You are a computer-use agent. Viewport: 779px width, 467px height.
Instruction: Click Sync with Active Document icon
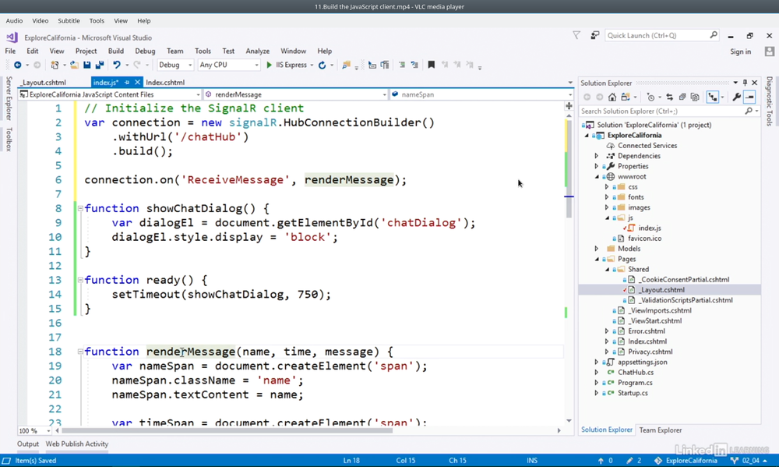[669, 97]
